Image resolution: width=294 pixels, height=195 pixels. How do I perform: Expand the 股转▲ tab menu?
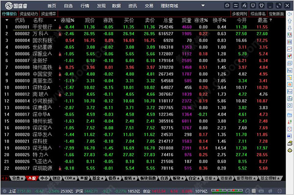click(130, 178)
